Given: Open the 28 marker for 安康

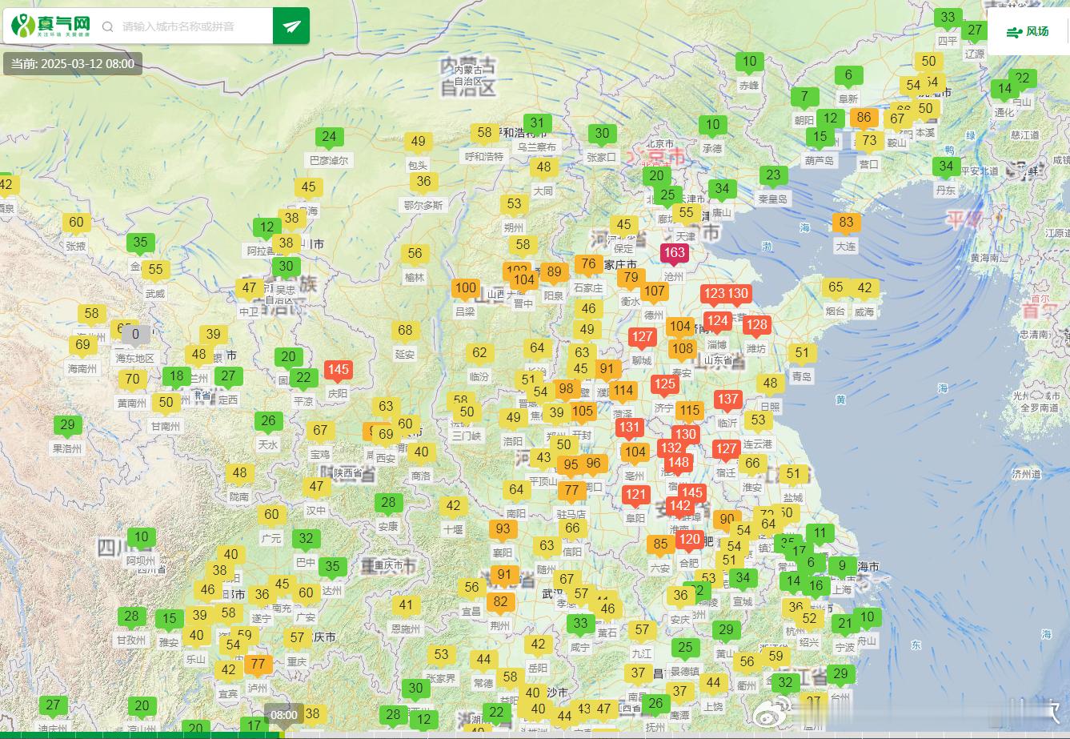Looking at the screenshot, I should 388,504.
